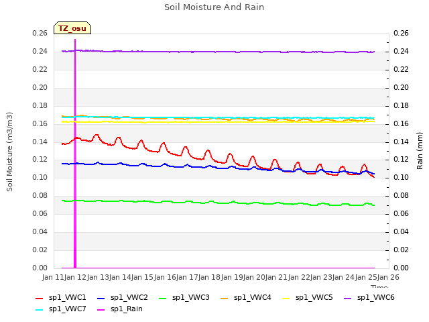Select sp1_Rain legend entry

[x=120, y=309]
